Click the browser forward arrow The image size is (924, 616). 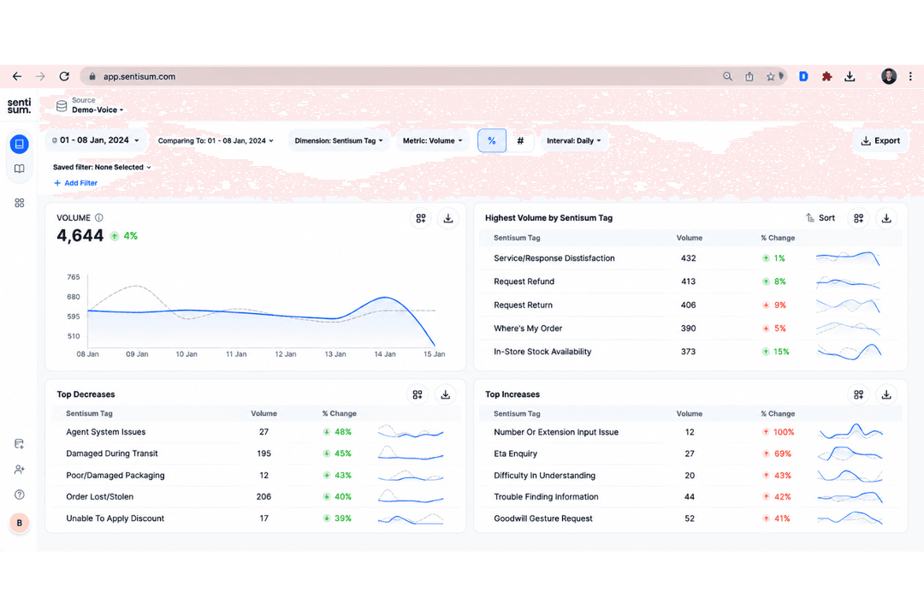tap(40, 77)
